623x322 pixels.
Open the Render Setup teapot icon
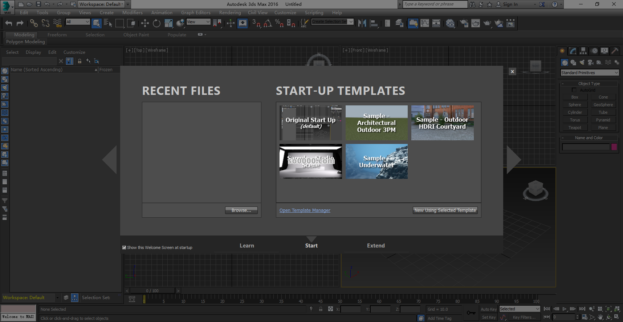click(x=464, y=23)
